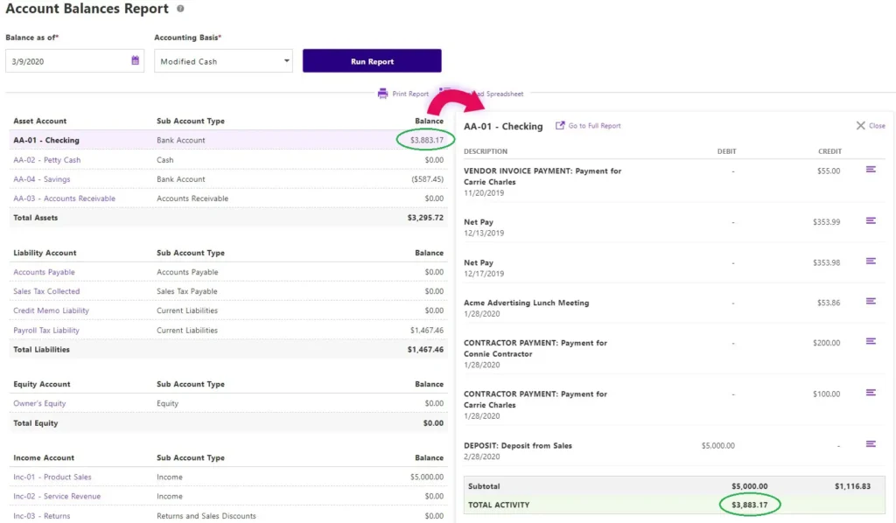Click the Print Report printer icon

click(x=382, y=94)
